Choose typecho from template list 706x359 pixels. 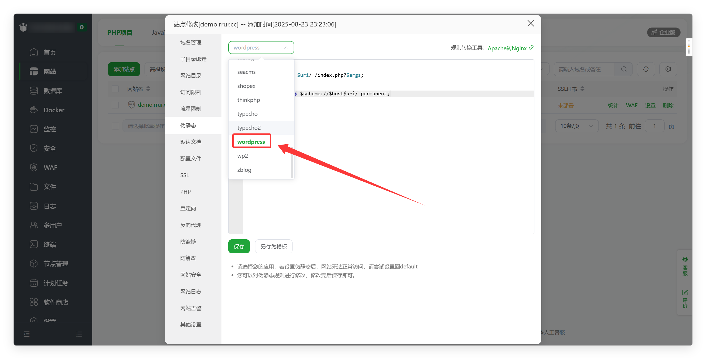coord(261,114)
